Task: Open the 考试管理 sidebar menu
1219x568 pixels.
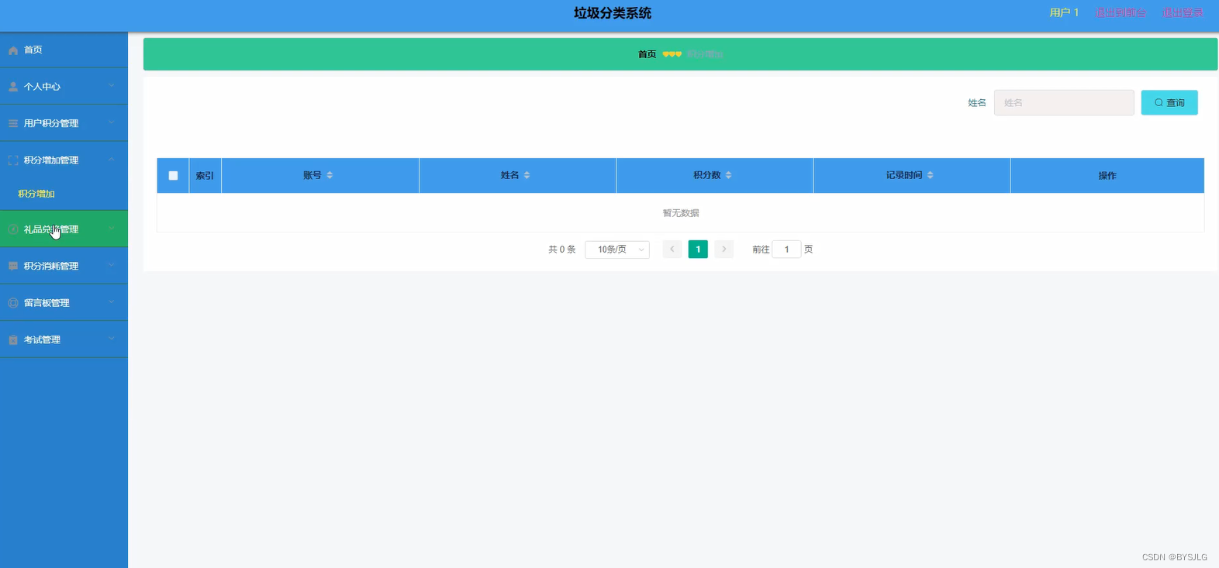Action: (64, 339)
